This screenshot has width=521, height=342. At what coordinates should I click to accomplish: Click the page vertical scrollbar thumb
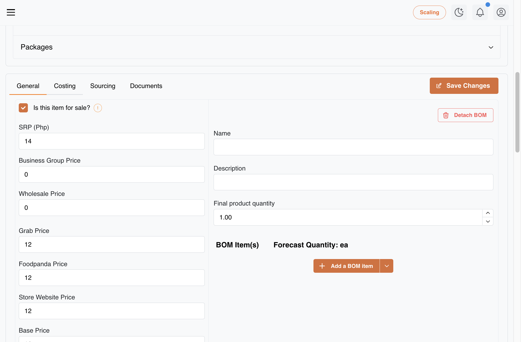tap(517, 112)
